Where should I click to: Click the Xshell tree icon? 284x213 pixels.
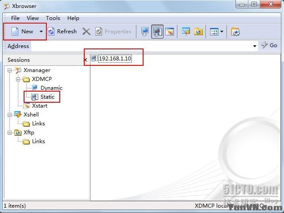click(18, 115)
